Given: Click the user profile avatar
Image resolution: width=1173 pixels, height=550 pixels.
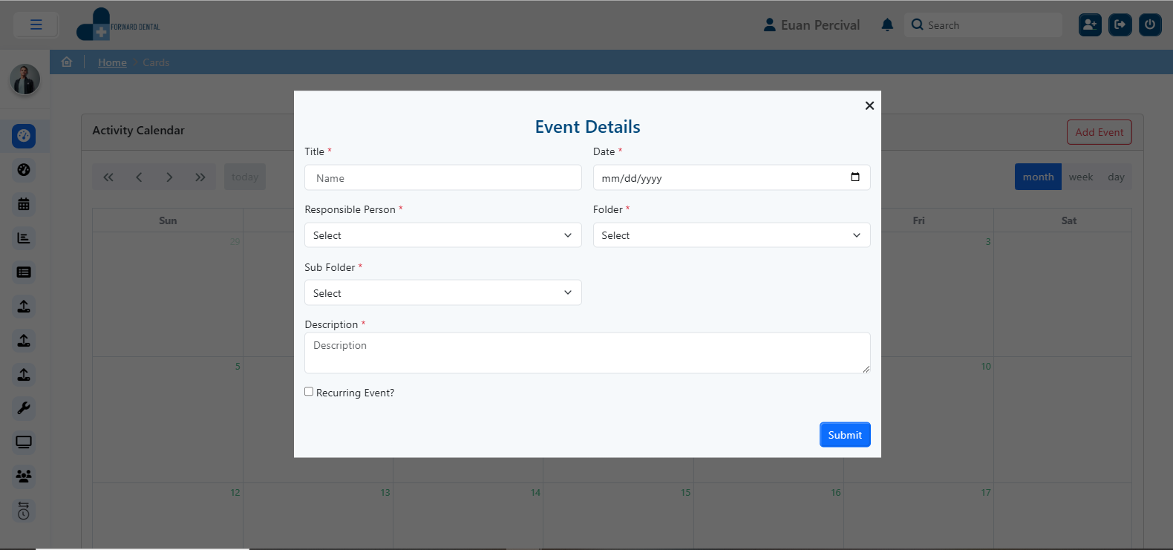Looking at the screenshot, I should coord(24,79).
